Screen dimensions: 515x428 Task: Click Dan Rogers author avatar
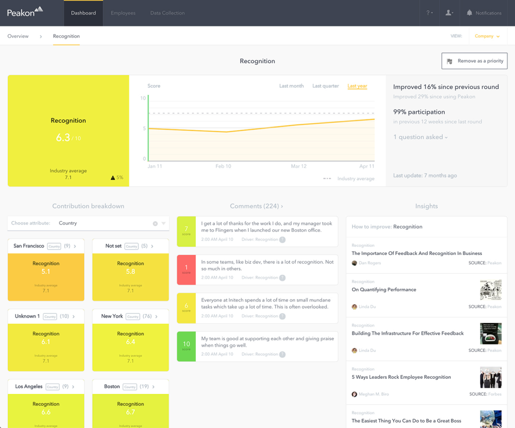click(354, 263)
